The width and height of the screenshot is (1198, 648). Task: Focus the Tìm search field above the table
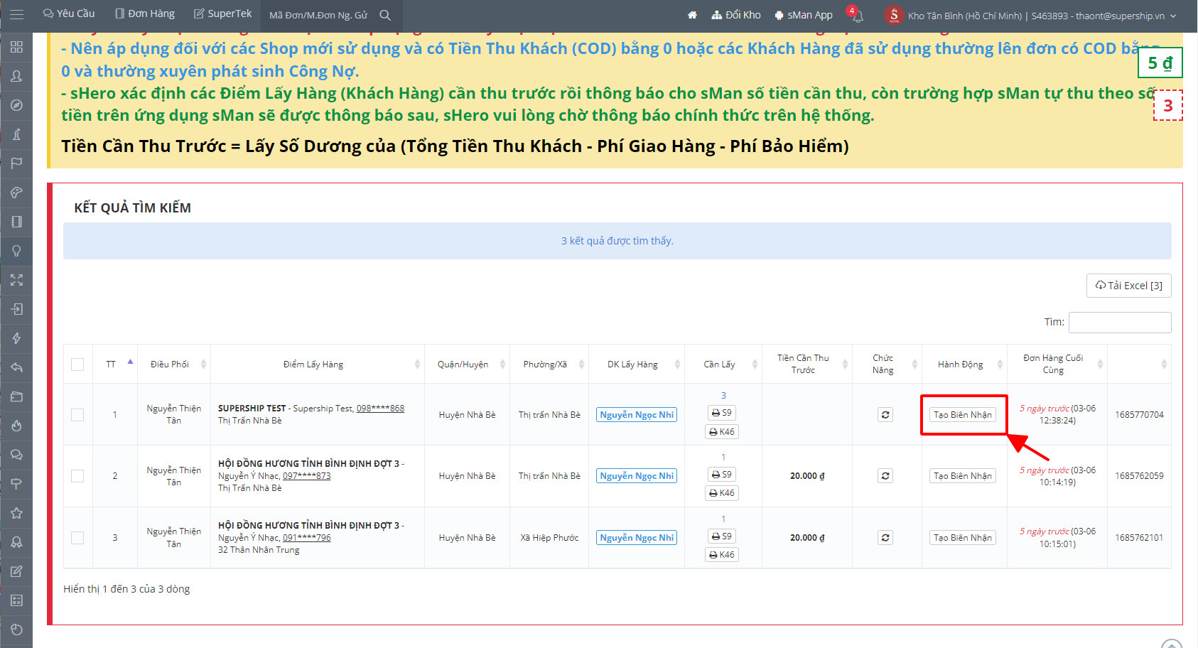tap(1120, 323)
